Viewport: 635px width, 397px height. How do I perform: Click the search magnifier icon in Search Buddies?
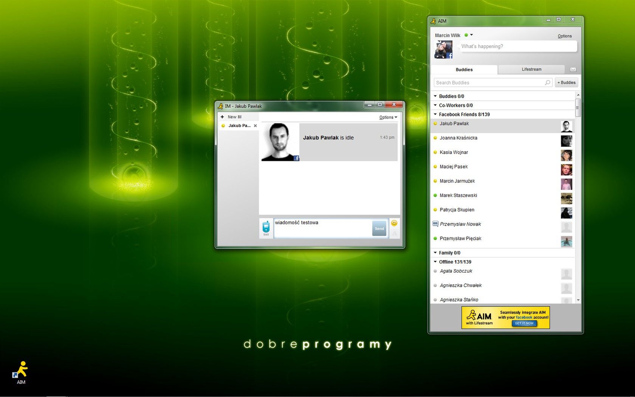pos(547,82)
